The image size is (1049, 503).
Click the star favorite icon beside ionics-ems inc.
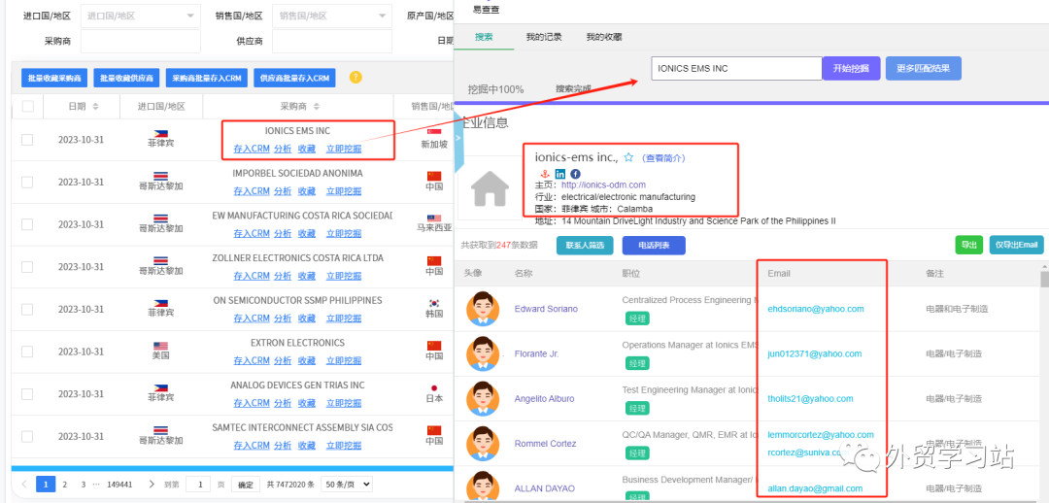628,157
